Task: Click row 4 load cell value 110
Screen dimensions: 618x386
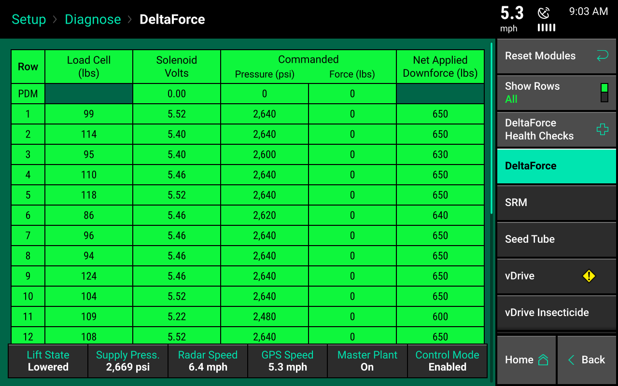Action: point(89,175)
